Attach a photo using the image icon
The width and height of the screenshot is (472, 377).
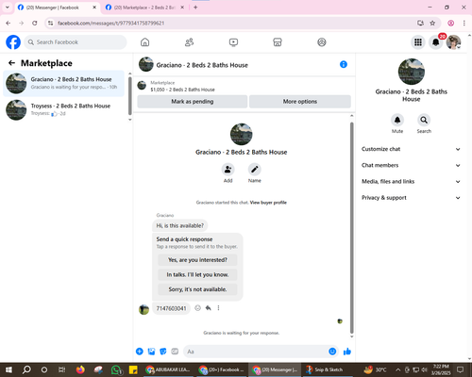pyautogui.click(x=151, y=352)
